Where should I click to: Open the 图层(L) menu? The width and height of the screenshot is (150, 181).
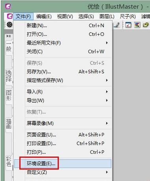pyautogui.click(x=107, y=17)
